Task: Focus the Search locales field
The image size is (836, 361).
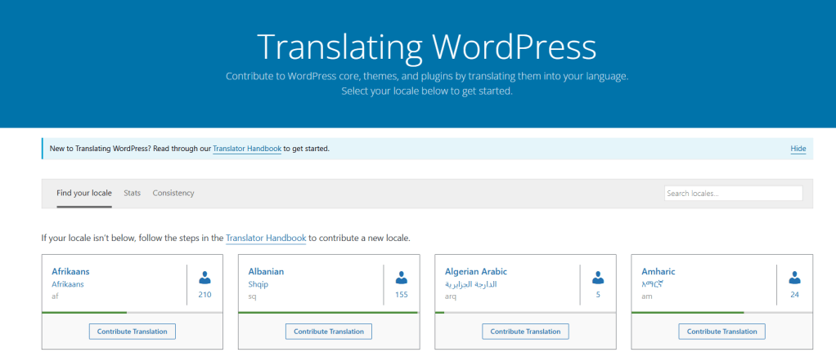Action: 733,194
